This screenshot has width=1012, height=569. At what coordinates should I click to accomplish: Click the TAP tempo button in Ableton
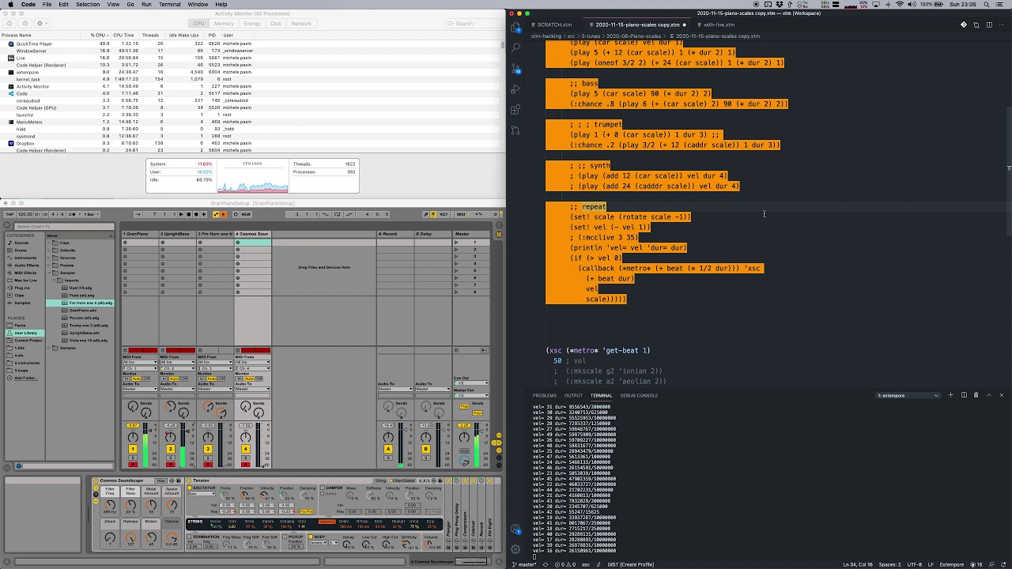pos(9,214)
